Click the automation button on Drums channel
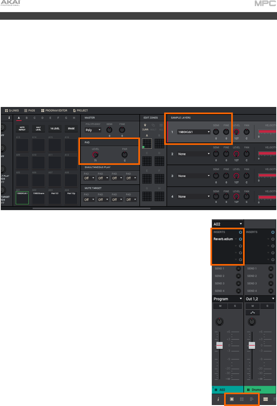This screenshot has width=277, height=406. click(253, 313)
